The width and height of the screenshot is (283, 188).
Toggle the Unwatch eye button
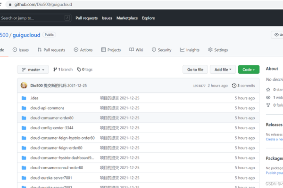click(277, 35)
